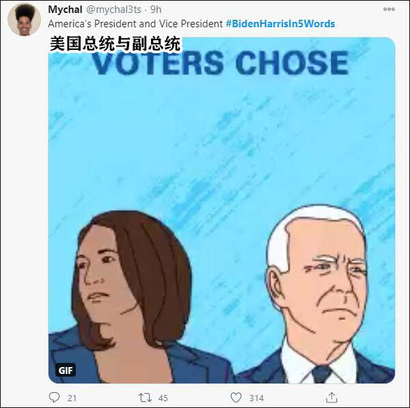
Task: Play the GIF using the GIF badge
Action: 66,370
